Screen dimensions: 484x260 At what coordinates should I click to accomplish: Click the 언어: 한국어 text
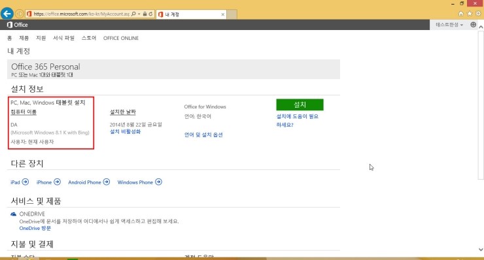198,116
